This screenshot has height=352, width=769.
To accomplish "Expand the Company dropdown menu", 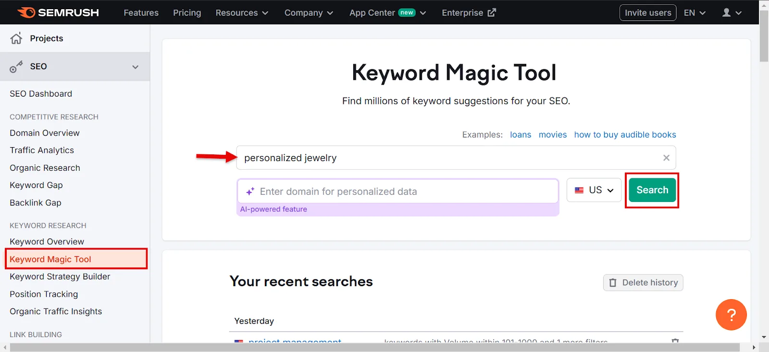I will click(x=309, y=13).
